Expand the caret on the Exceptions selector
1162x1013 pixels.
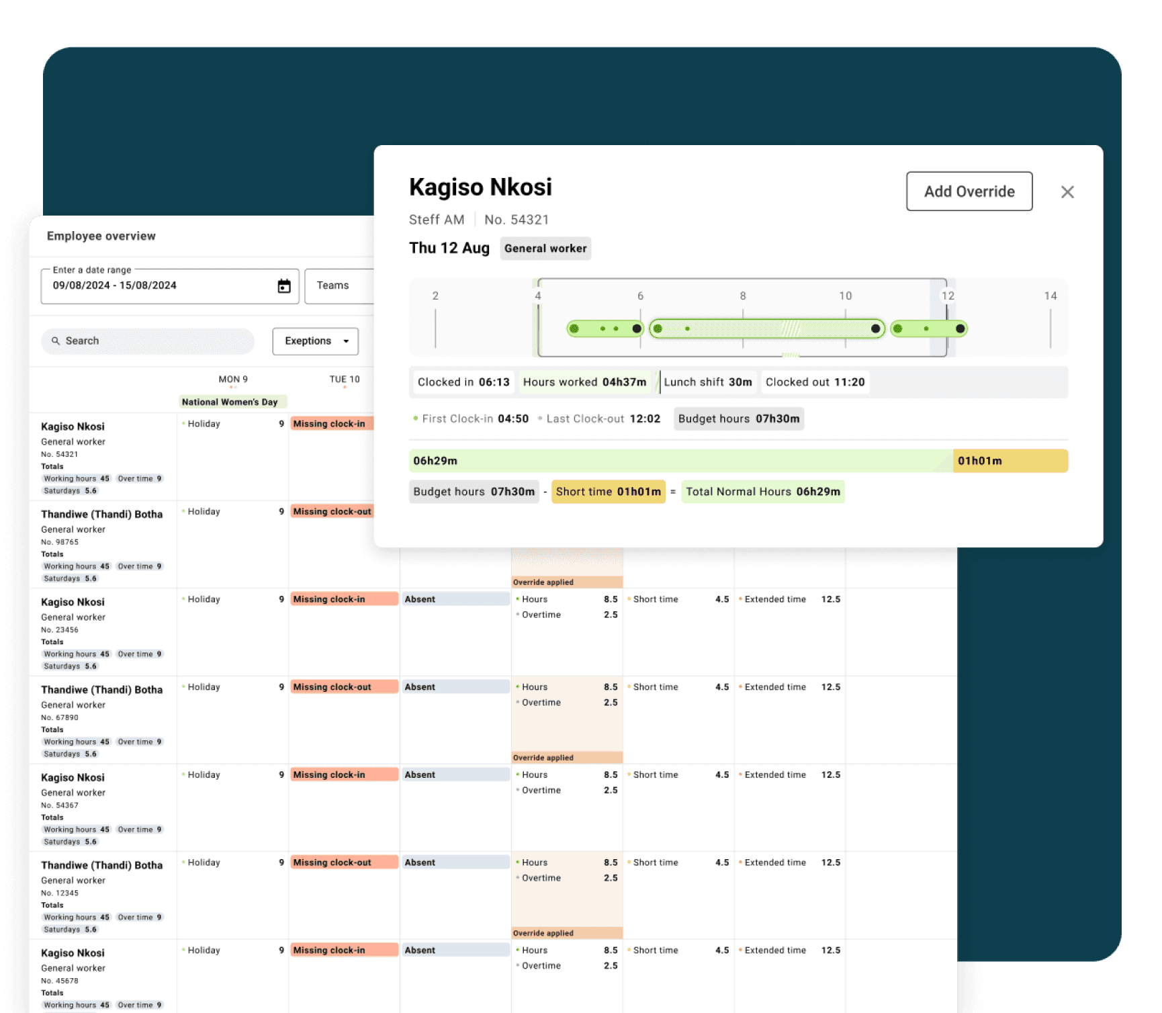345,341
